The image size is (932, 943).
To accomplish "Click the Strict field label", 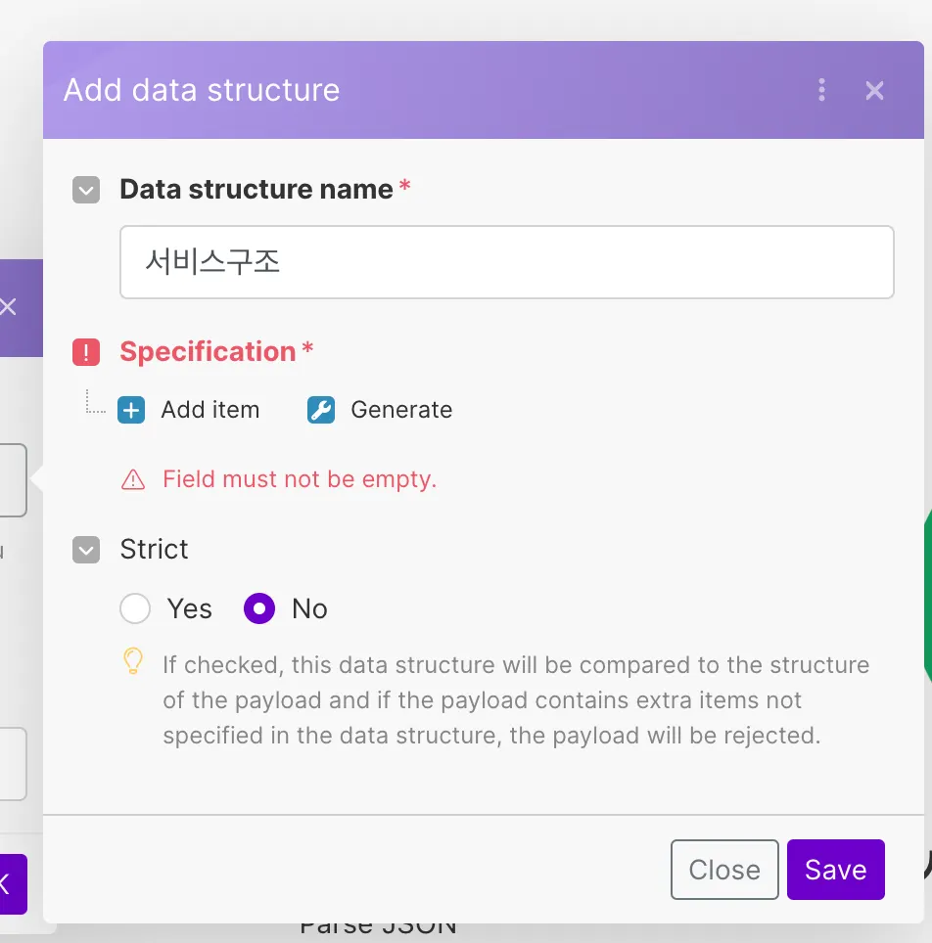I will click(154, 550).
